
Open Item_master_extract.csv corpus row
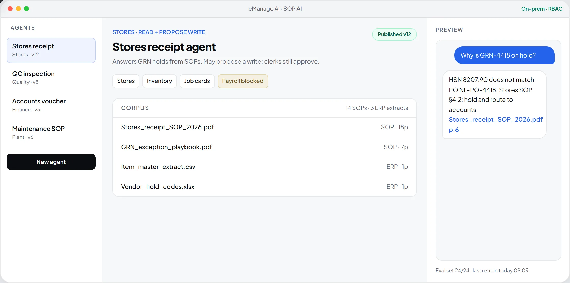(x=265, y=167)
